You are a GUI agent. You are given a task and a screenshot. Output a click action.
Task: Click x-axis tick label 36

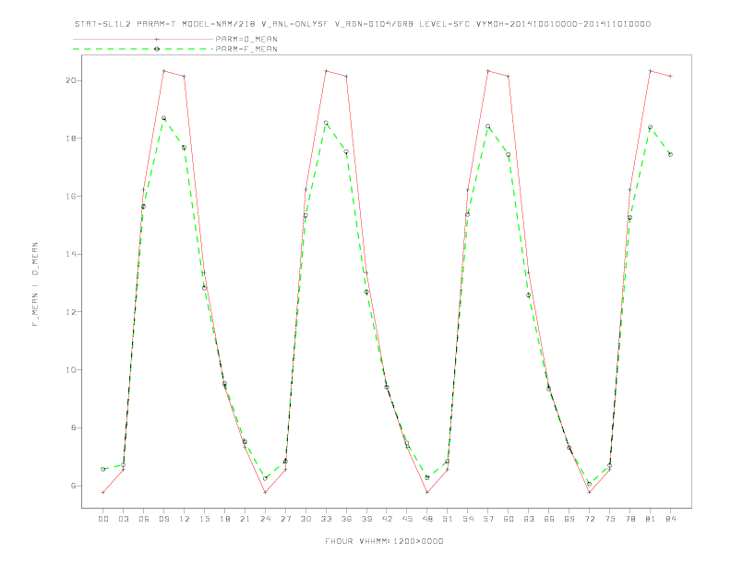[346, 519]
